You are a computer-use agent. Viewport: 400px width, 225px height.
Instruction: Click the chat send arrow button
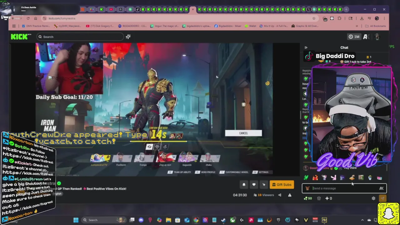point(382,198)
